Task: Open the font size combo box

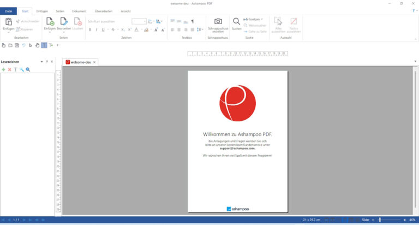Action: point(139,21)
